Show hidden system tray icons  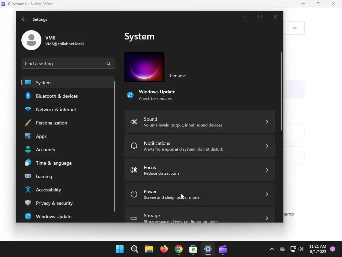coord(272,249)
